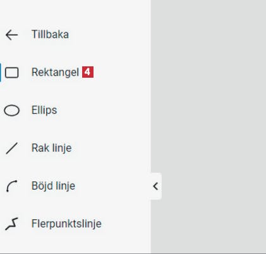Go back via the Tillbaka label
The height and width of the screenshot is (254, 266).
(x=50, y=34)
